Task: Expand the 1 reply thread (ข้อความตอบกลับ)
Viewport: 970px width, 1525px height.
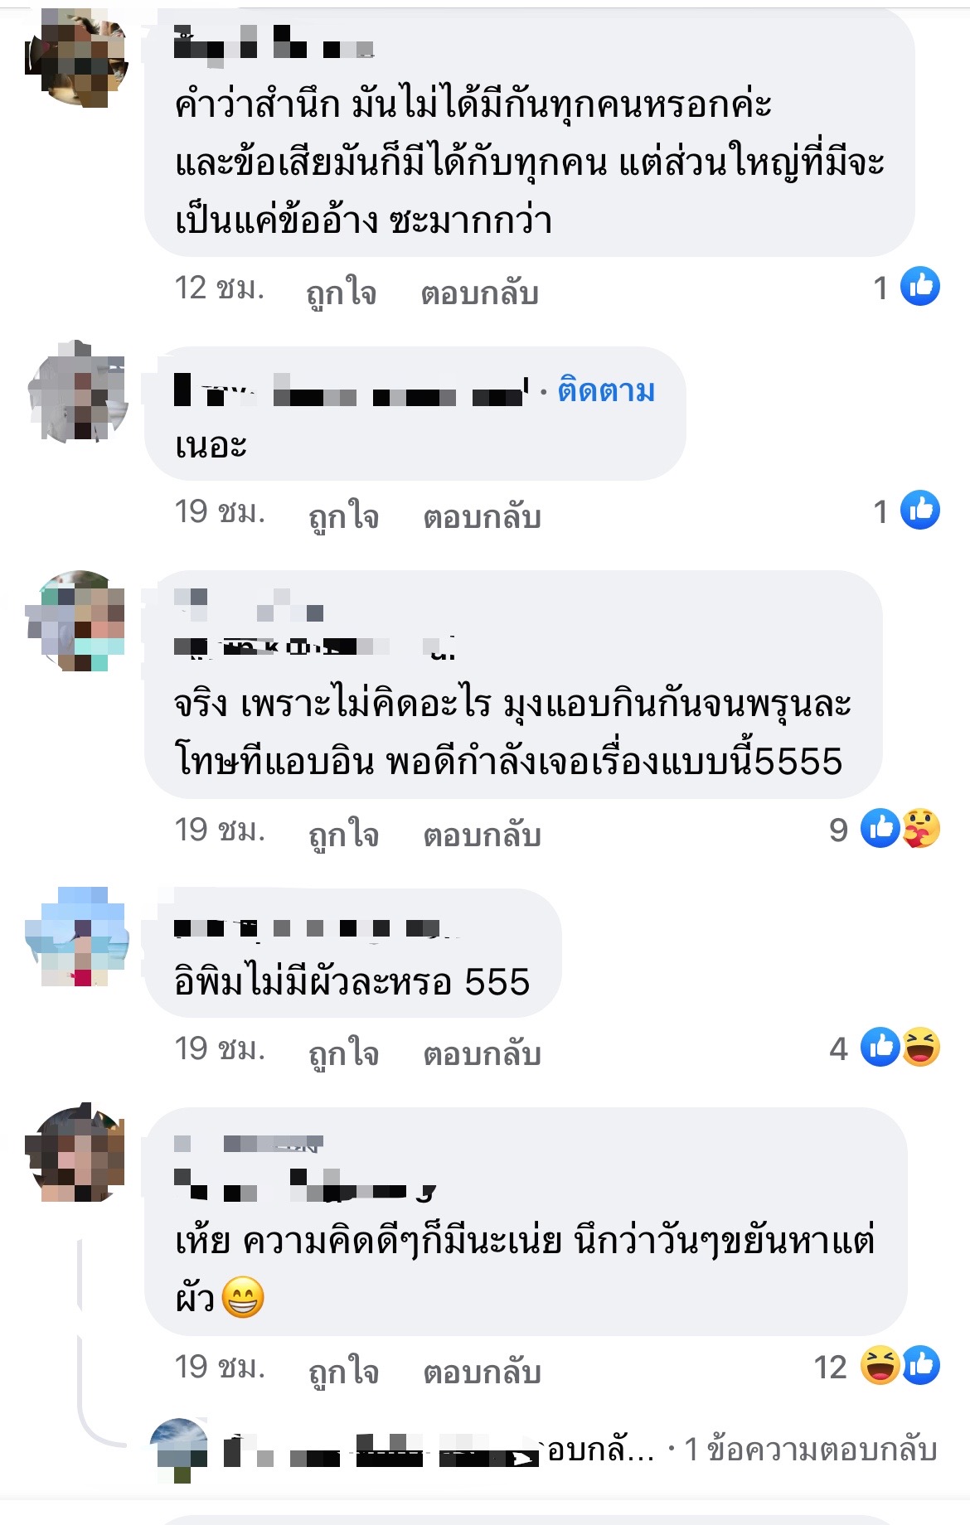Action: pos(811,1450)
